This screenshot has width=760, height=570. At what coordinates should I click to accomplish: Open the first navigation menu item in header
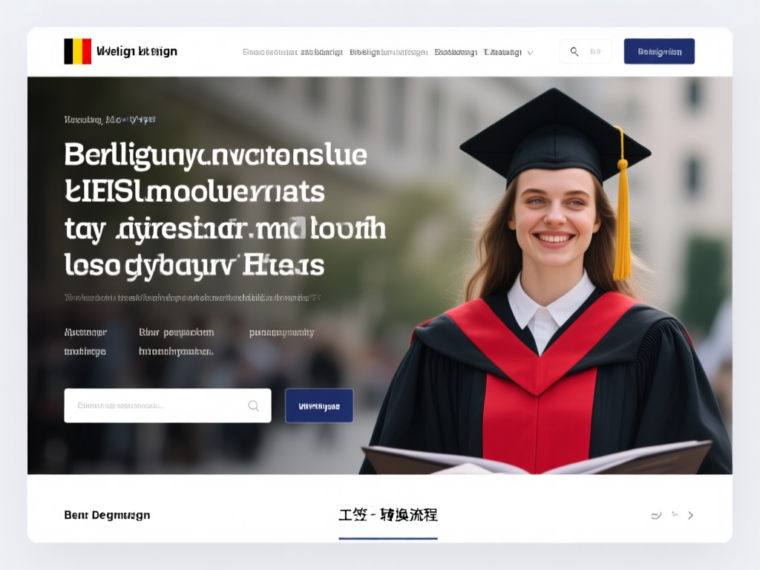point(292,52)
